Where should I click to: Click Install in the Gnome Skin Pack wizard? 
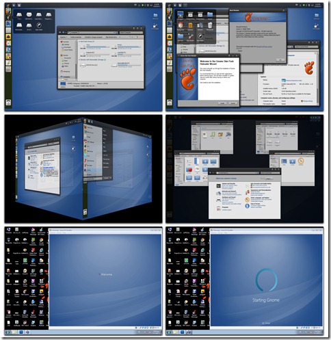(222, 103)
